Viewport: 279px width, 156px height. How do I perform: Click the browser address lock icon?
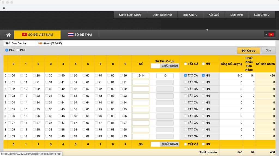point(4,8)
